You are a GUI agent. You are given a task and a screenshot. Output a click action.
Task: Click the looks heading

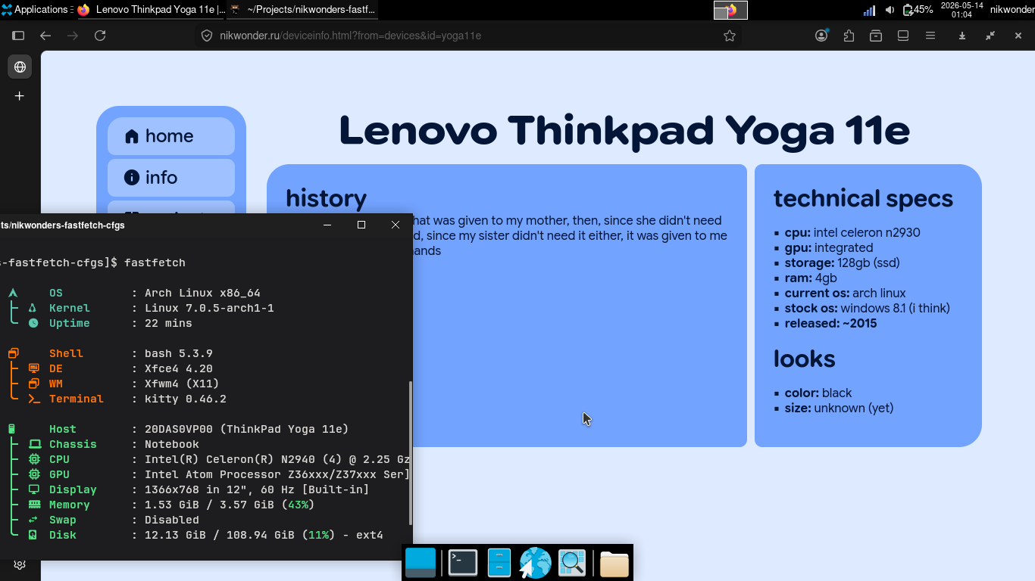[x=804, y=359]
